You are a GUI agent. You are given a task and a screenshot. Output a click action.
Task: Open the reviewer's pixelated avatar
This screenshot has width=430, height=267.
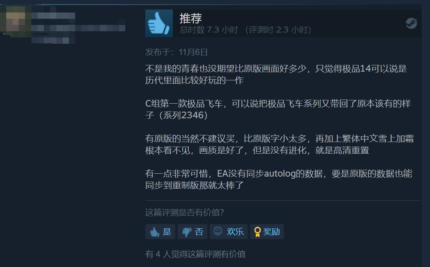point(15,21)
